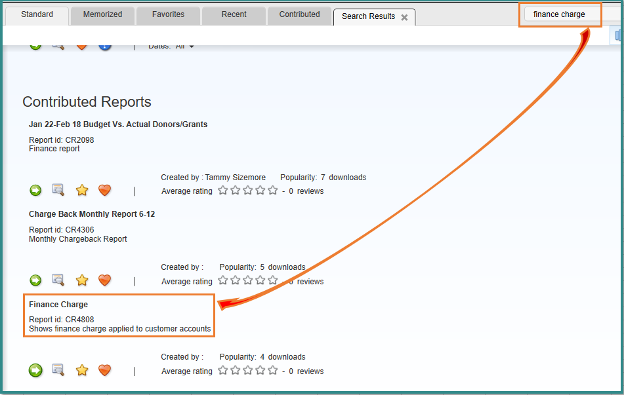This screenshot has width=624, height=395.
Task: Open Charge Back Monthly Report 6-12 title
Action: (92, 214)
